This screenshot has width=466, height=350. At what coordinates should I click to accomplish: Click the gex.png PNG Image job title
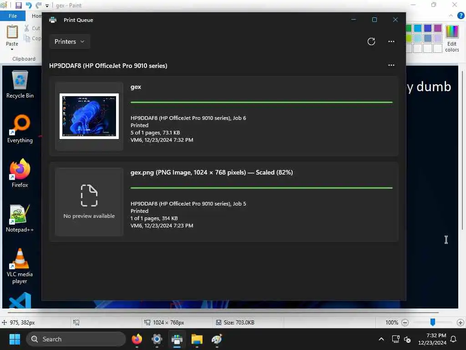pos(212,172)
